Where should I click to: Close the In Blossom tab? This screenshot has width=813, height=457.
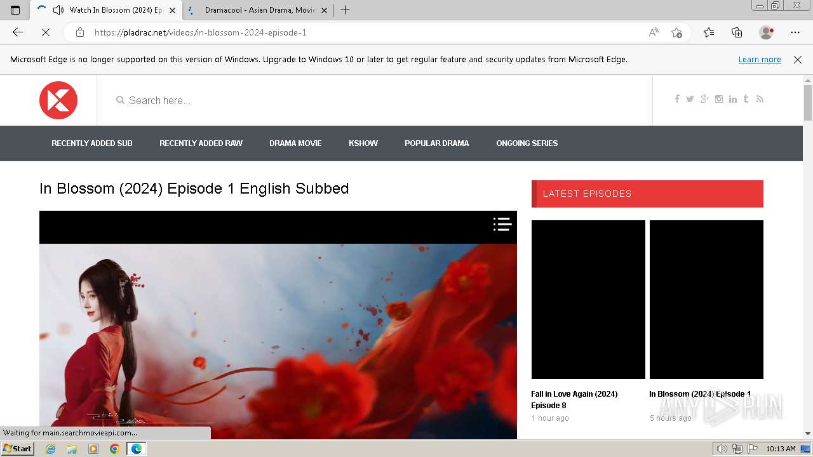click(172, 10)
